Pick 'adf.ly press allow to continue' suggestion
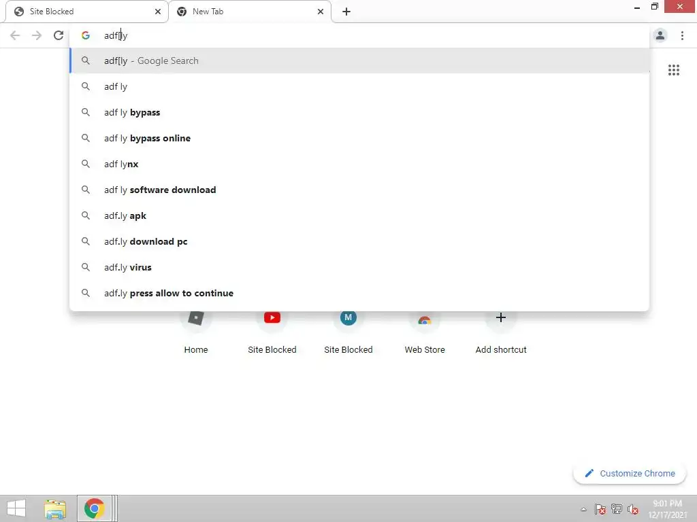The height and width of the screenshot is (522, 697). point(359,293)
